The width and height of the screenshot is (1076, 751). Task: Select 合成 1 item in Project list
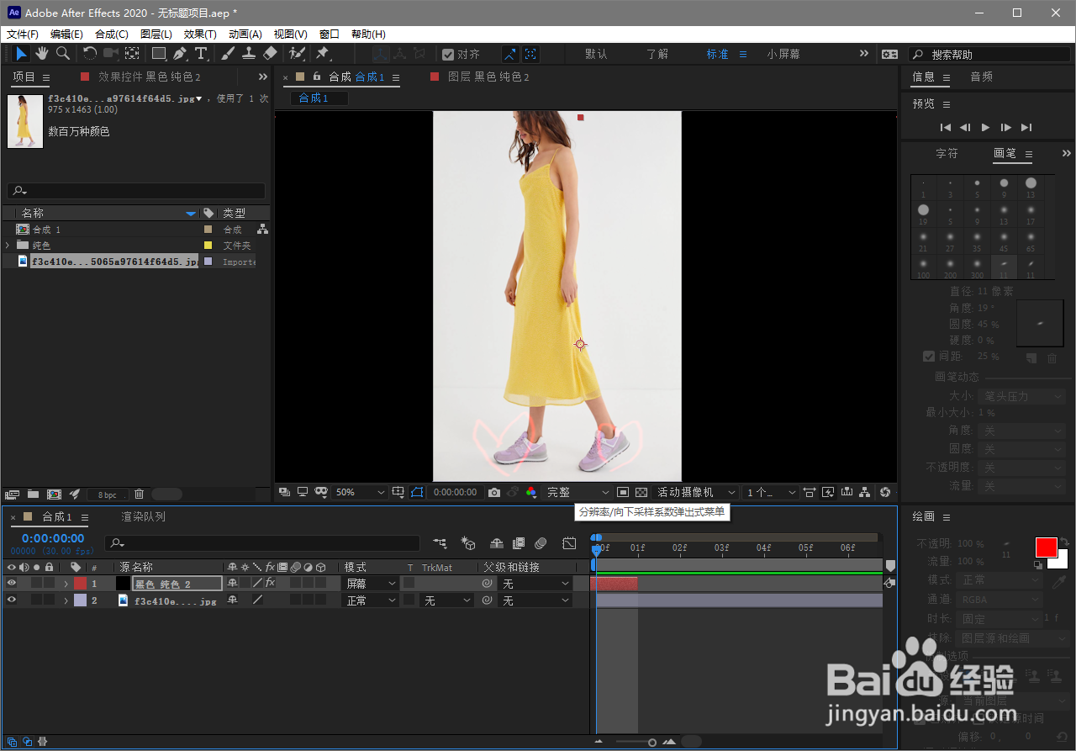47,230
